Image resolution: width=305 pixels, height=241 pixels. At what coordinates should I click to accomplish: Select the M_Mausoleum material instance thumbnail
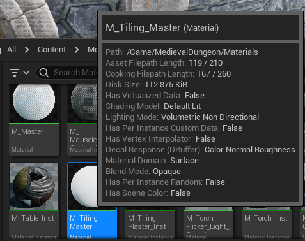coord(82,103)
